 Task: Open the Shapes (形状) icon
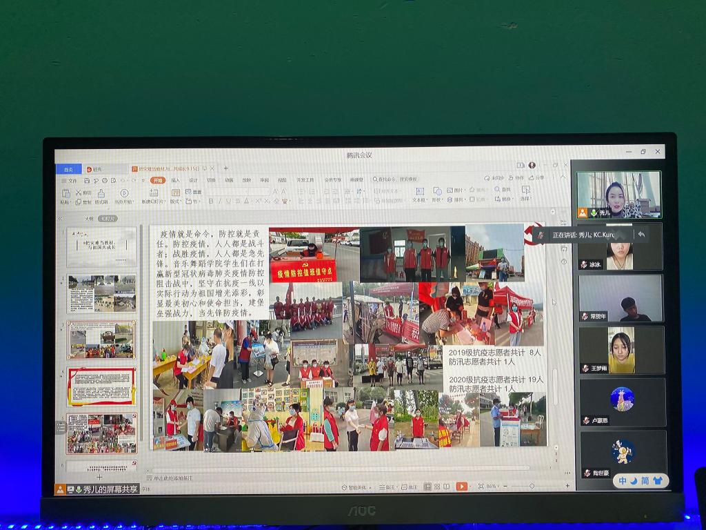click(x=436, y=191)
